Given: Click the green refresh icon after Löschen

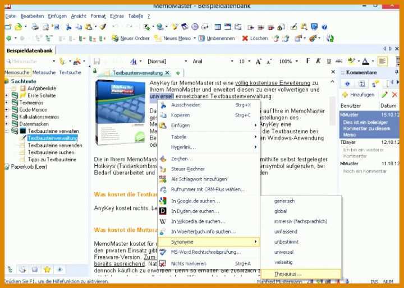Looking at the screenshot, I should click(330, 38).
